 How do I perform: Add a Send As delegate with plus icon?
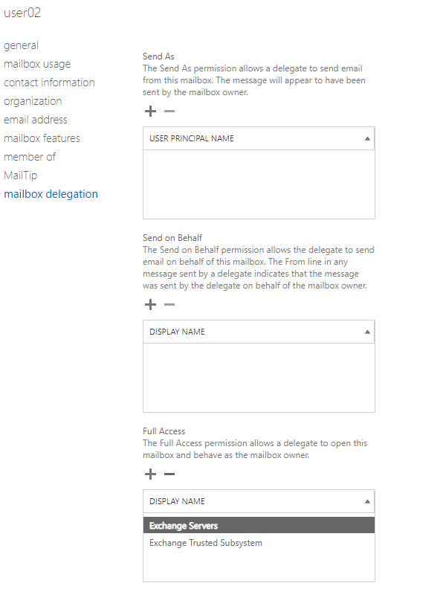(x=150, y=112)
